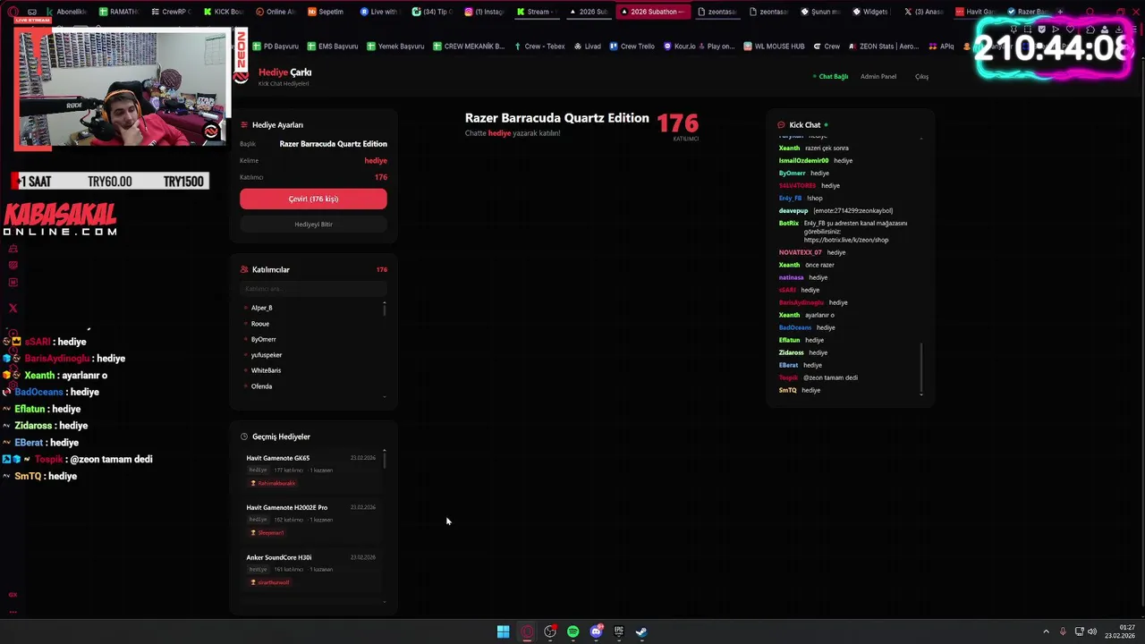Select participant Rooue in the list
This screenshot has height=644, width=1145.
[x=259, y=324]
